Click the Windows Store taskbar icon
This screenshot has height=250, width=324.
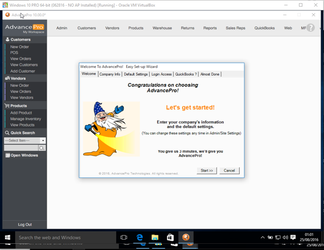click(x=170, y=238)
